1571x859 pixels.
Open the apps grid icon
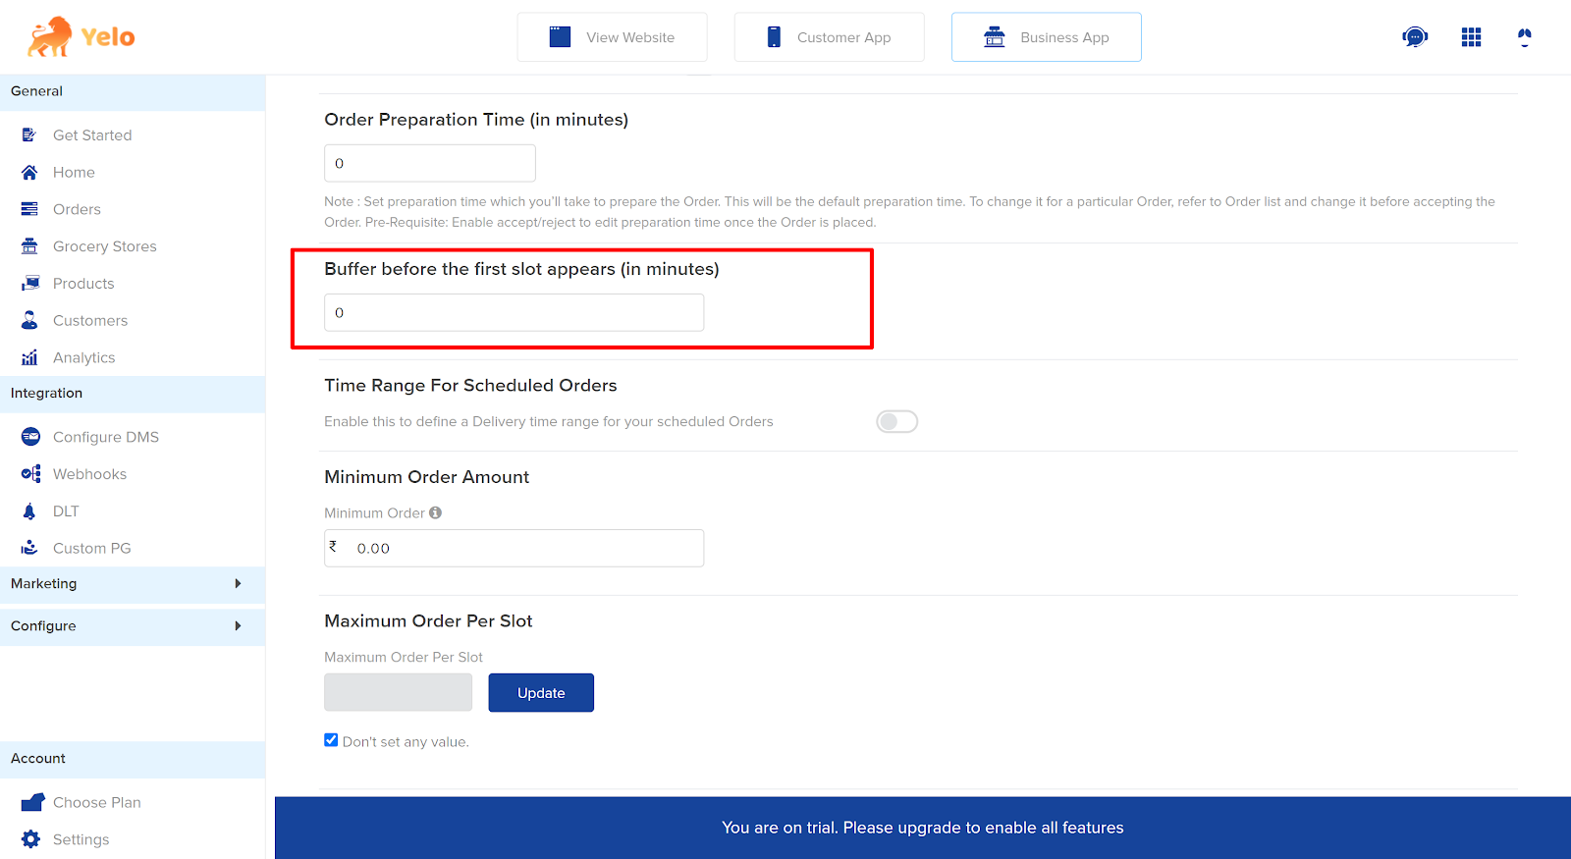[1471, 37]
